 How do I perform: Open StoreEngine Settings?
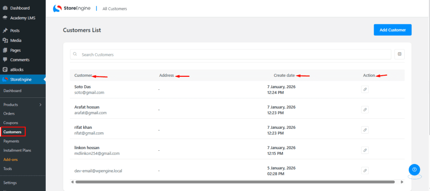tap(10, 183)
